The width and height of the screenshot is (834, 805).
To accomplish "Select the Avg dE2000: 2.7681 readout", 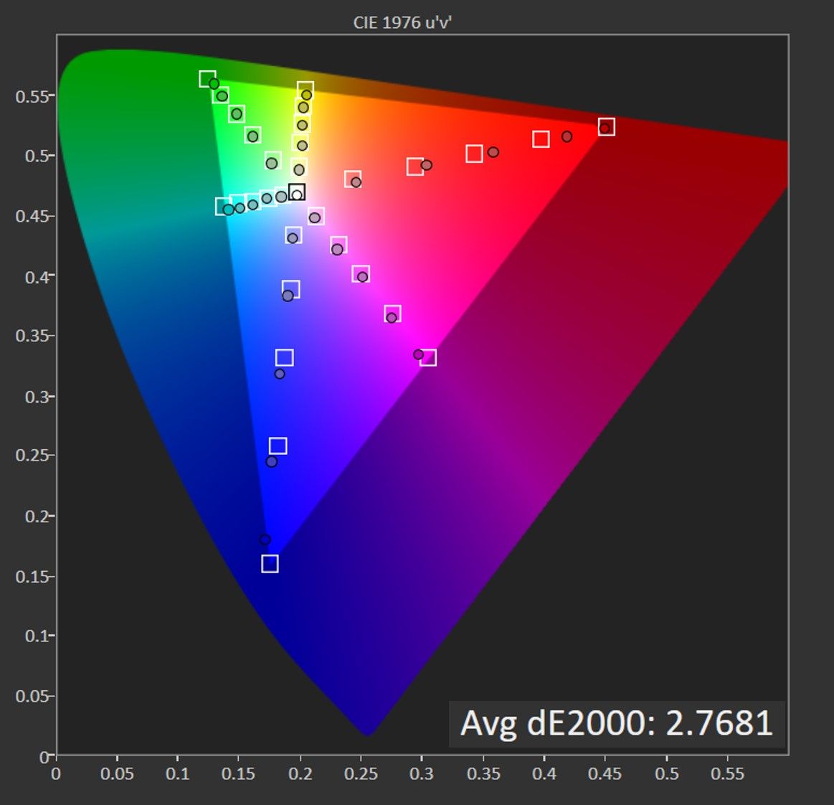I will [617, 723].
